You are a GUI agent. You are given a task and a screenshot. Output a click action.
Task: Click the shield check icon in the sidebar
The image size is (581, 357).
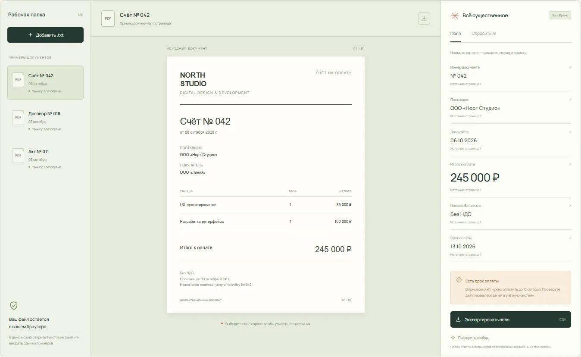(14, 306)
